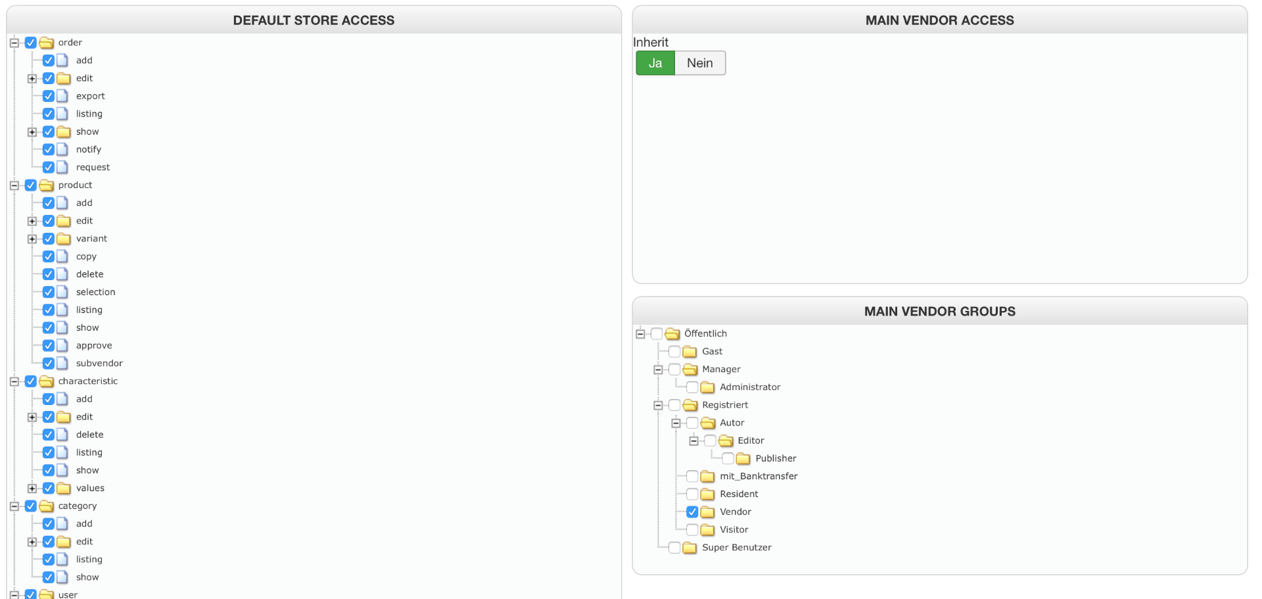This screenshot has height=599, width=1262.
Task: Click the product folder icon
Action: click(x=46, y=185)
